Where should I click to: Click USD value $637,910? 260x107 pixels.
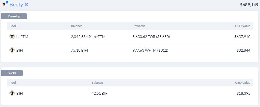242,37
